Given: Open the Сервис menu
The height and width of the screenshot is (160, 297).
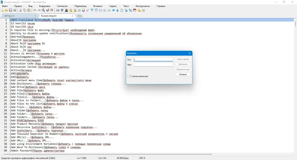Looking at the screenshot, I should pyautogui.click(x=113, y=6).
